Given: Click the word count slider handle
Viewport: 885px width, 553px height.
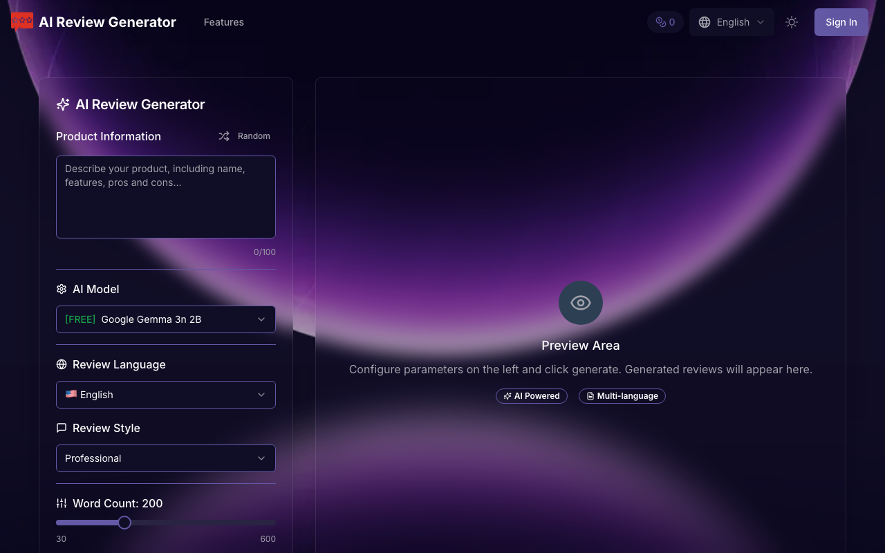Looking at the screenshot, I should (x=124, y=523).
